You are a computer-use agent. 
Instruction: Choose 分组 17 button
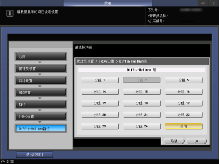pyautogui.click(x=100, y=103)
